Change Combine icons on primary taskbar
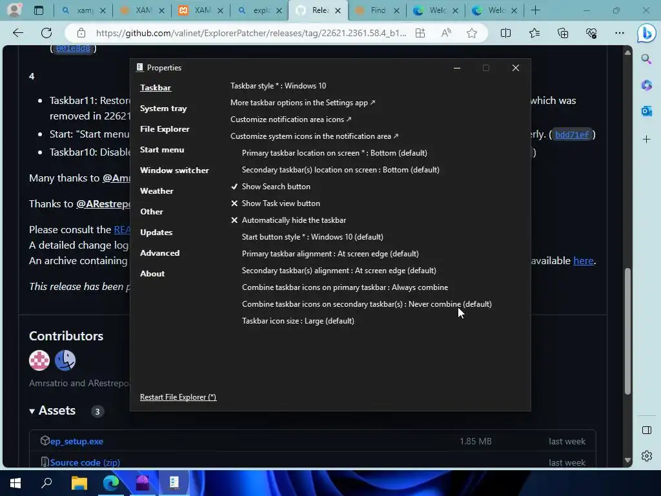This screenshot has width=661, height=496. pos(345,287)
